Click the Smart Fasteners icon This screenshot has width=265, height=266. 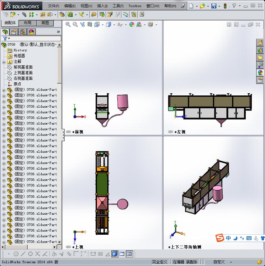coord(43,15)
